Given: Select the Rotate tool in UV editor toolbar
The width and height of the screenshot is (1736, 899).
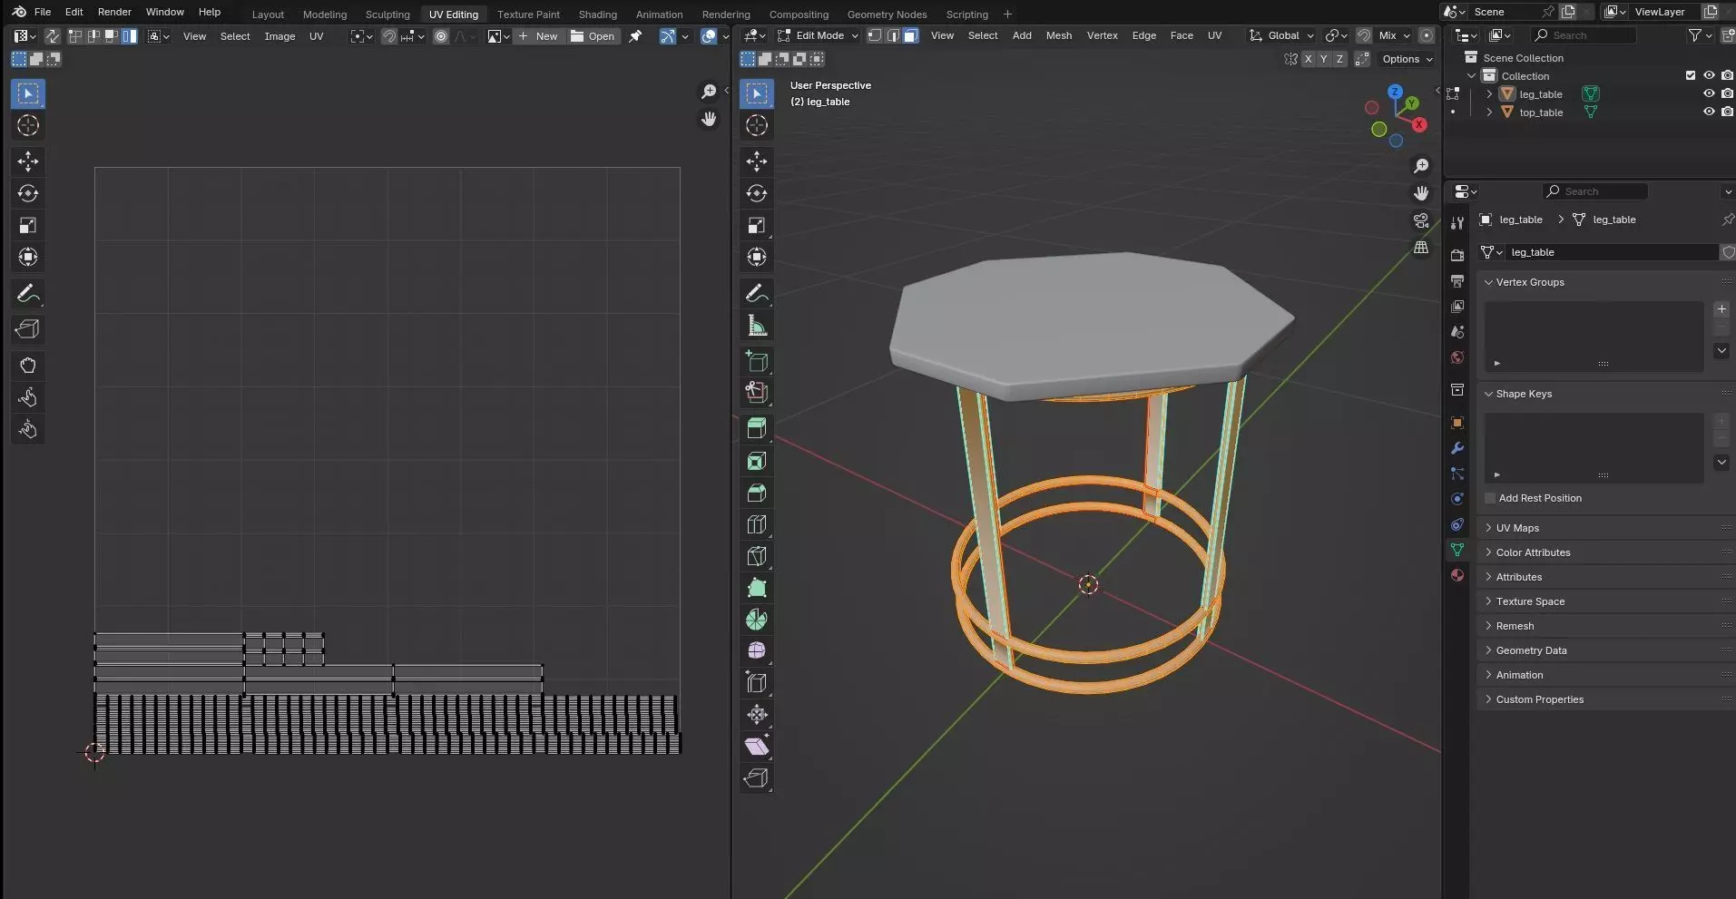Looking at the screenshot, I should [28, 193].
